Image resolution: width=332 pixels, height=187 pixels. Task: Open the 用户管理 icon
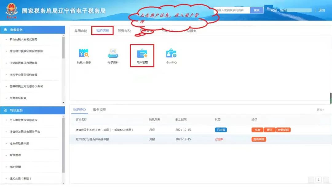[142, 56]
